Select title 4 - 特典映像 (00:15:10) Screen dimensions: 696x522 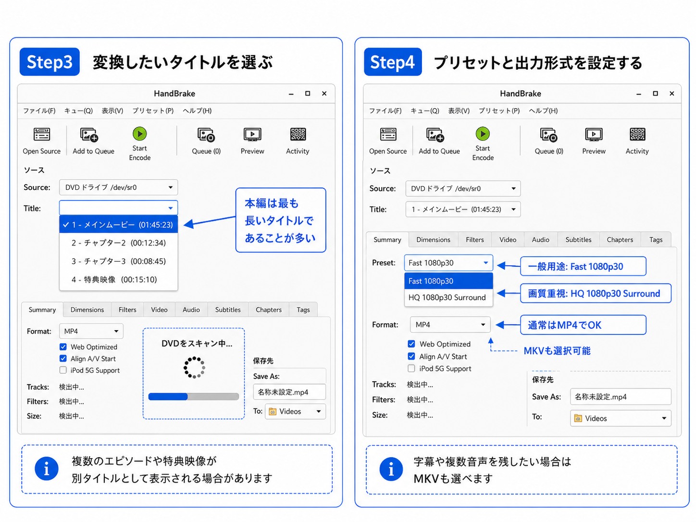[118, 279]
